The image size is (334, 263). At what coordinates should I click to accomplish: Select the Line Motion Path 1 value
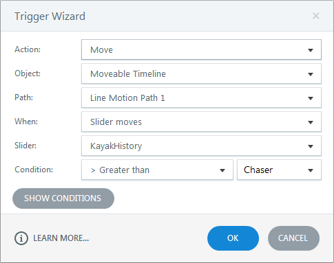[x=127, y=98]
